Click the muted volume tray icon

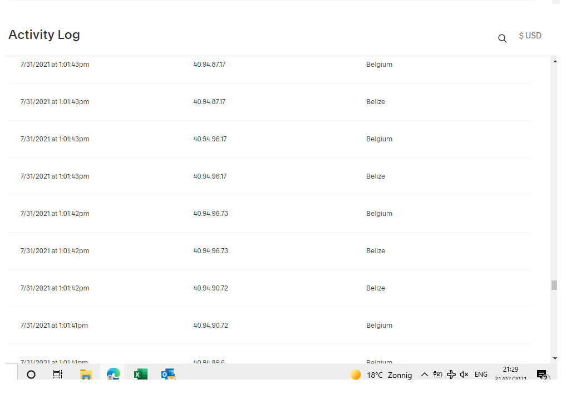tap(464, 375)
